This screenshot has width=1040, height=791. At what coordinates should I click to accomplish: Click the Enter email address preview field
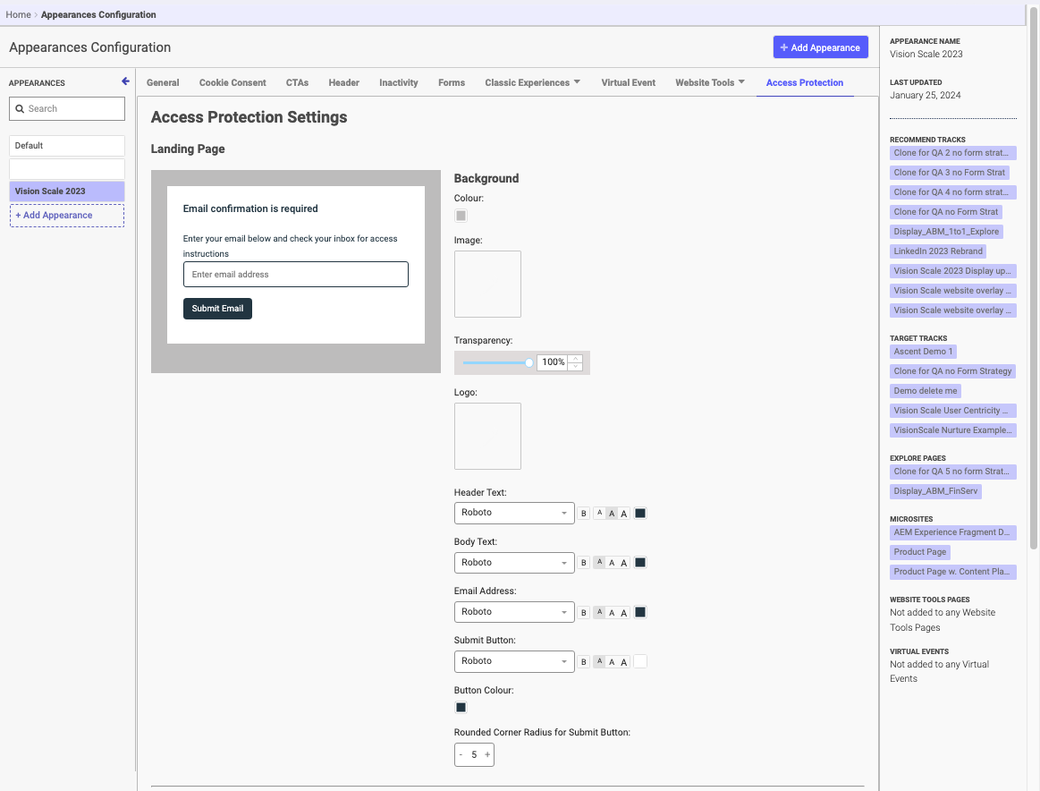coord(296,274)
